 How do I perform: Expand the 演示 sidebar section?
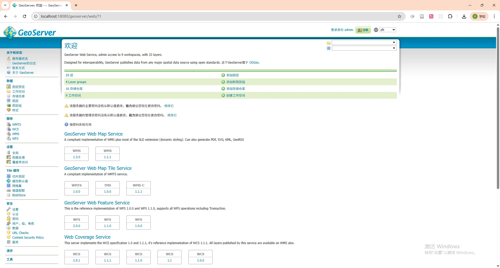[10, 251]
